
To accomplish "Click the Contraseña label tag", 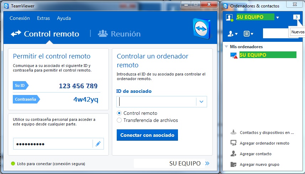I will 26,99.
